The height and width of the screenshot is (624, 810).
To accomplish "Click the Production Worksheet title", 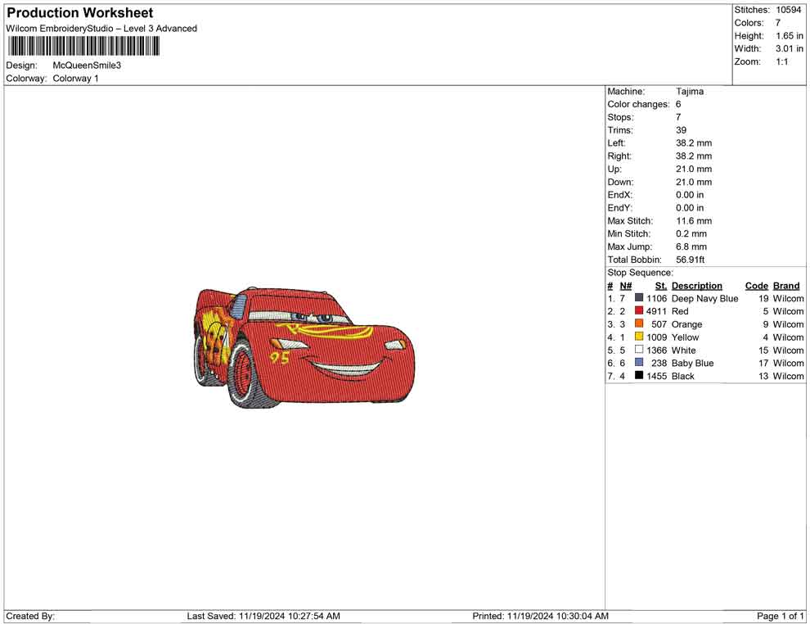I will tap(79, 13).
